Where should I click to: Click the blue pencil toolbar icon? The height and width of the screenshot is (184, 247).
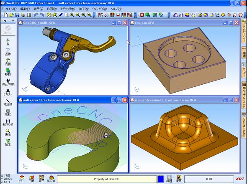point(61,15)
